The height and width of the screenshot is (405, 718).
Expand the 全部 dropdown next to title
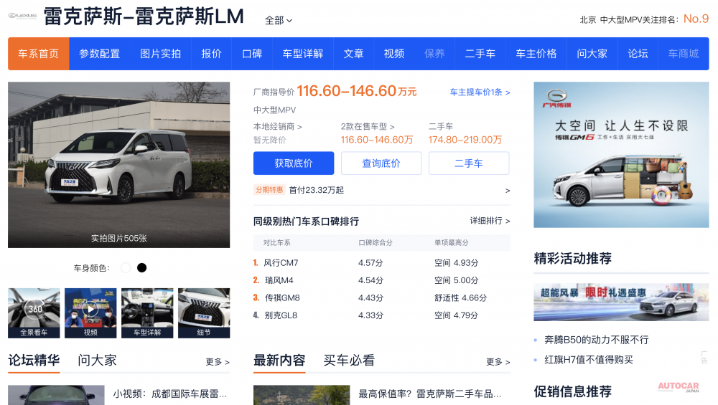[279, 20]
